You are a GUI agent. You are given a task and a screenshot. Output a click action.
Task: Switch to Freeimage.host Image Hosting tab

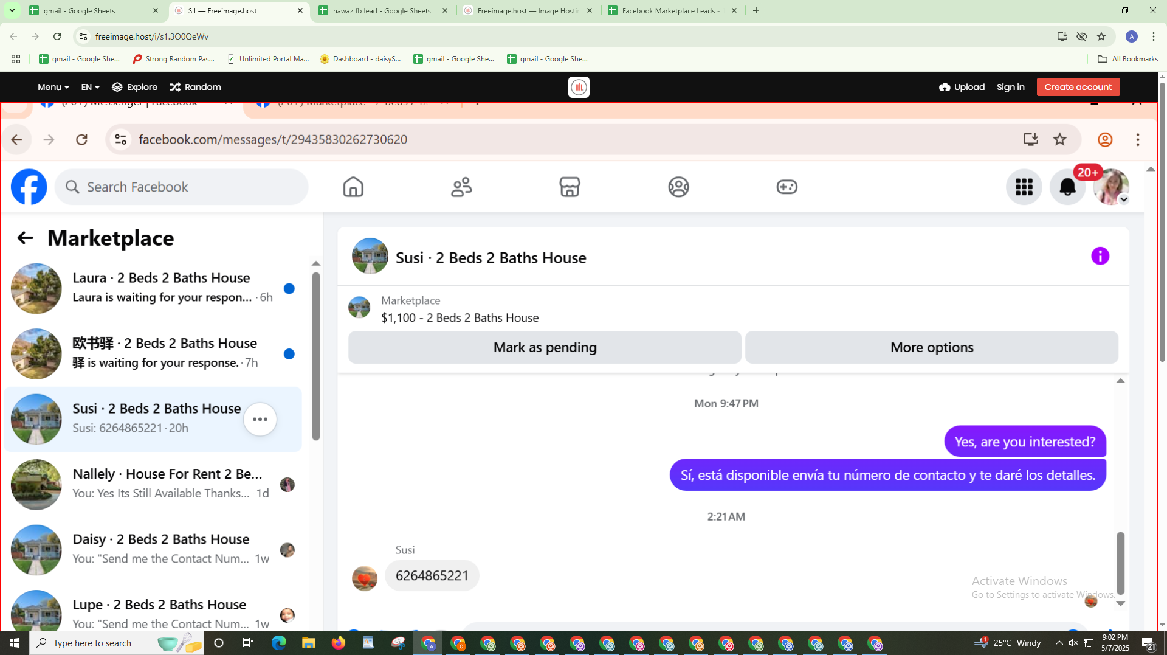coord(528,10)
